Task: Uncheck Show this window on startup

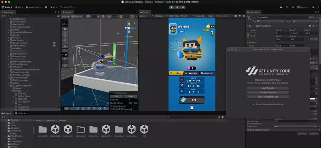Action: [x=254, y=104]
